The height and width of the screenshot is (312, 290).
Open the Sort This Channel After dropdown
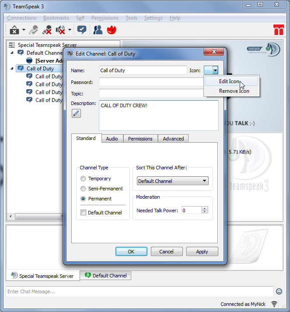pyautogui.click(x=173, y=181)
